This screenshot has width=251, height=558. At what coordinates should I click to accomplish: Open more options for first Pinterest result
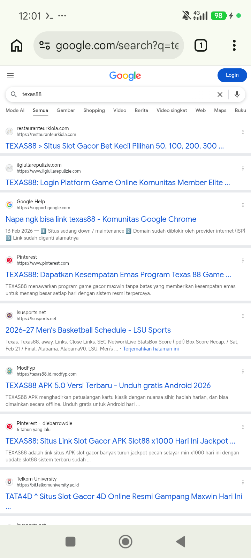coord(243,261)
